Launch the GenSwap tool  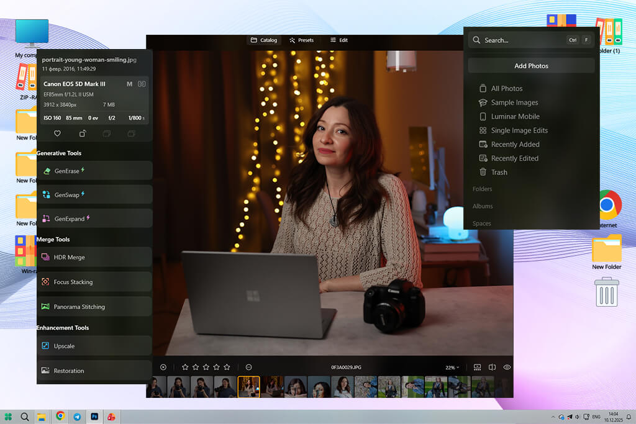[94, 194]
